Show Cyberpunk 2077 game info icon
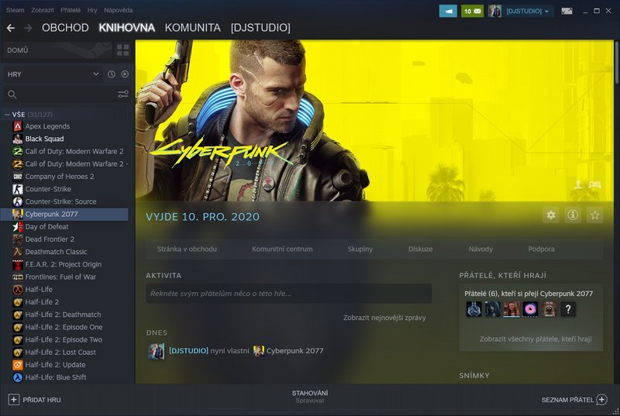620x416 pixels. click(573, 215)
